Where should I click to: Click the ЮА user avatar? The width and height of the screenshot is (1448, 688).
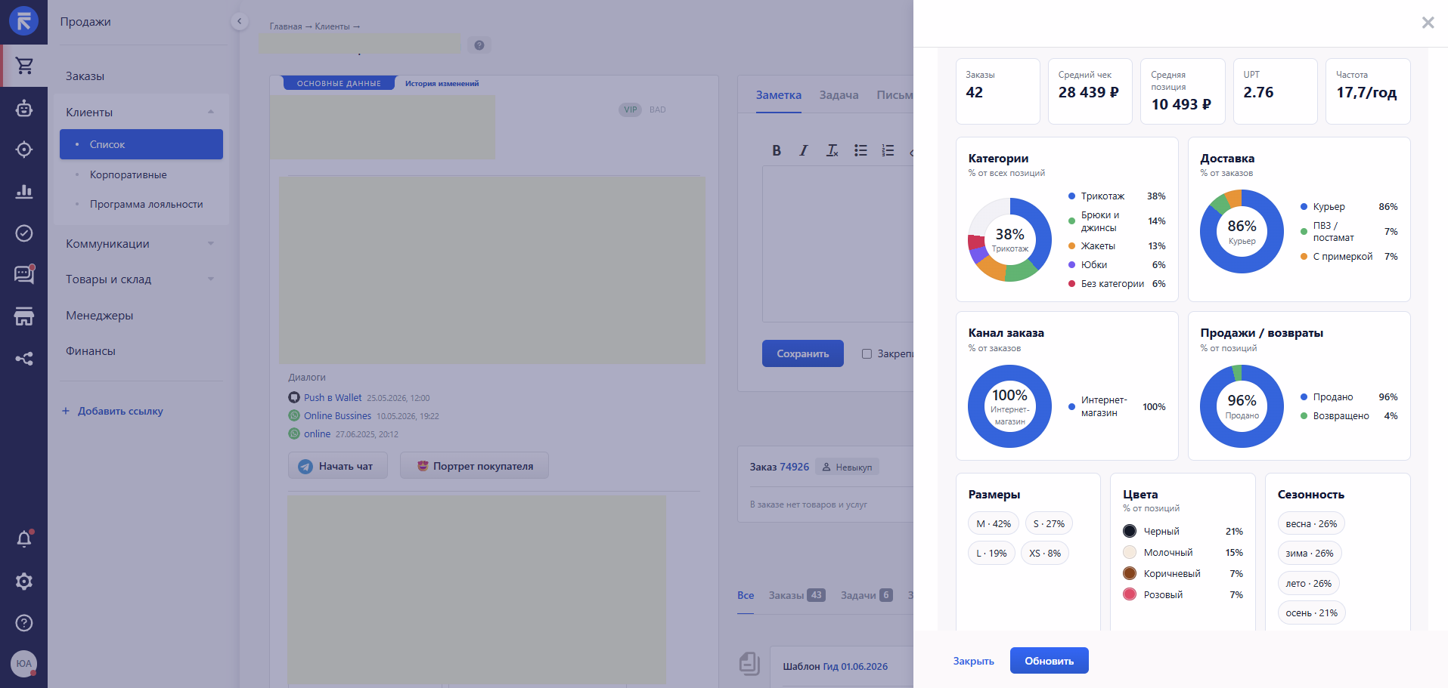tap(24, 664)
